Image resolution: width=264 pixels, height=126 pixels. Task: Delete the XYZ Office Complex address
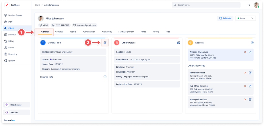pyautogui.click(x=245, y=86)
